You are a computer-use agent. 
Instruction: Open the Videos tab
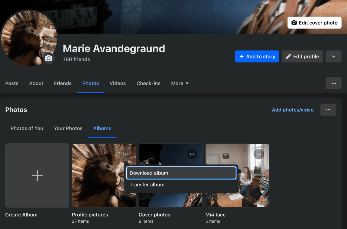(118, 83)
